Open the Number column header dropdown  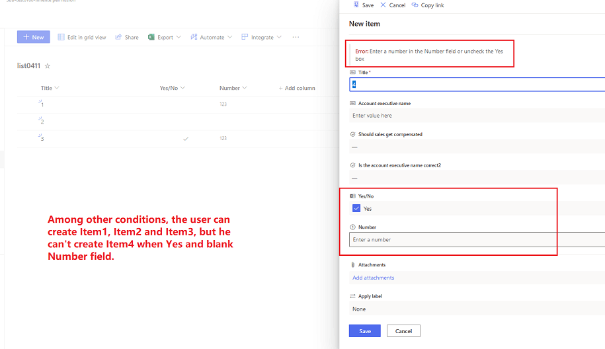(x=233, y=88)
